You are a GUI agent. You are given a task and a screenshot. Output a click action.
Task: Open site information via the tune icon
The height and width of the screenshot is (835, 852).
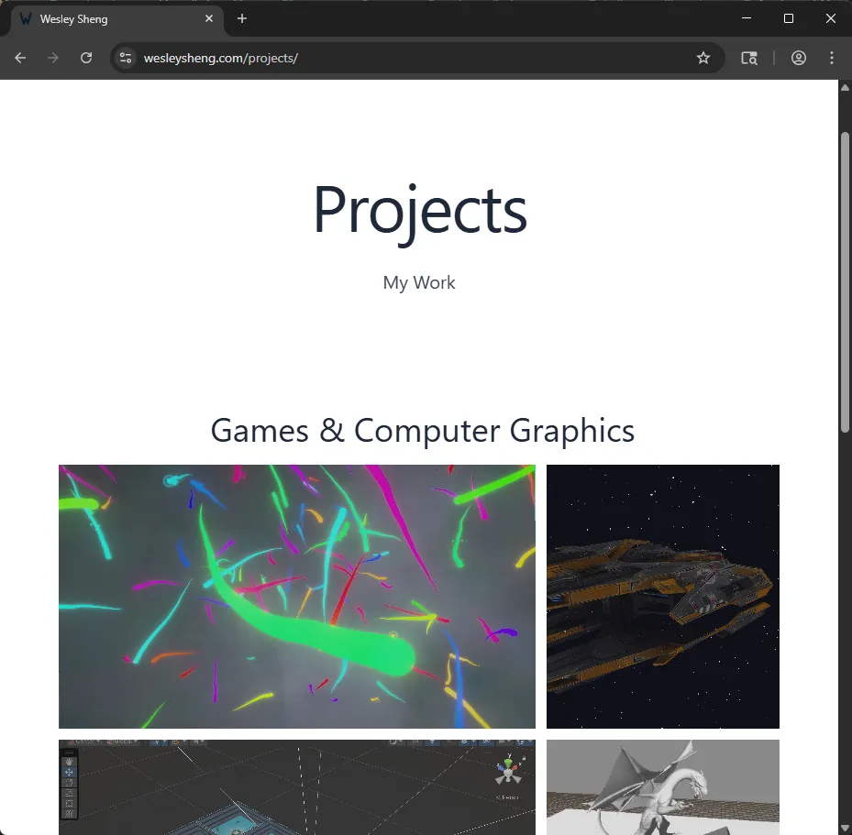125,58
